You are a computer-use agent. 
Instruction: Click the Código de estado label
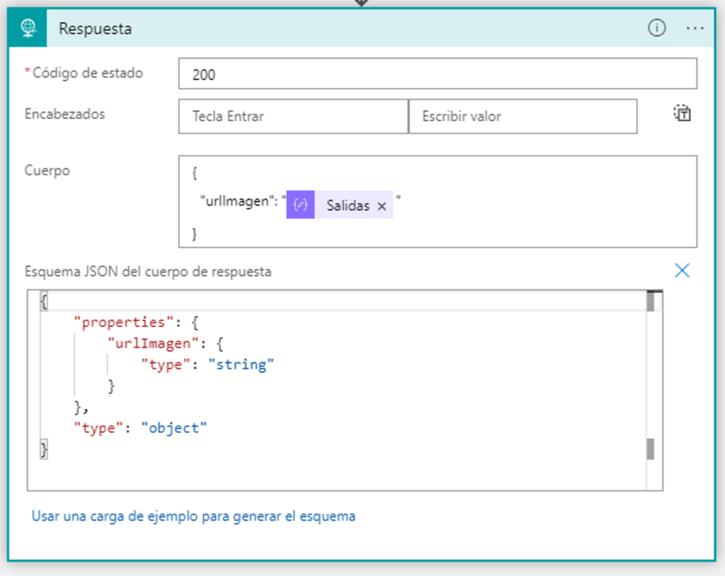click(x=87, y=73)
